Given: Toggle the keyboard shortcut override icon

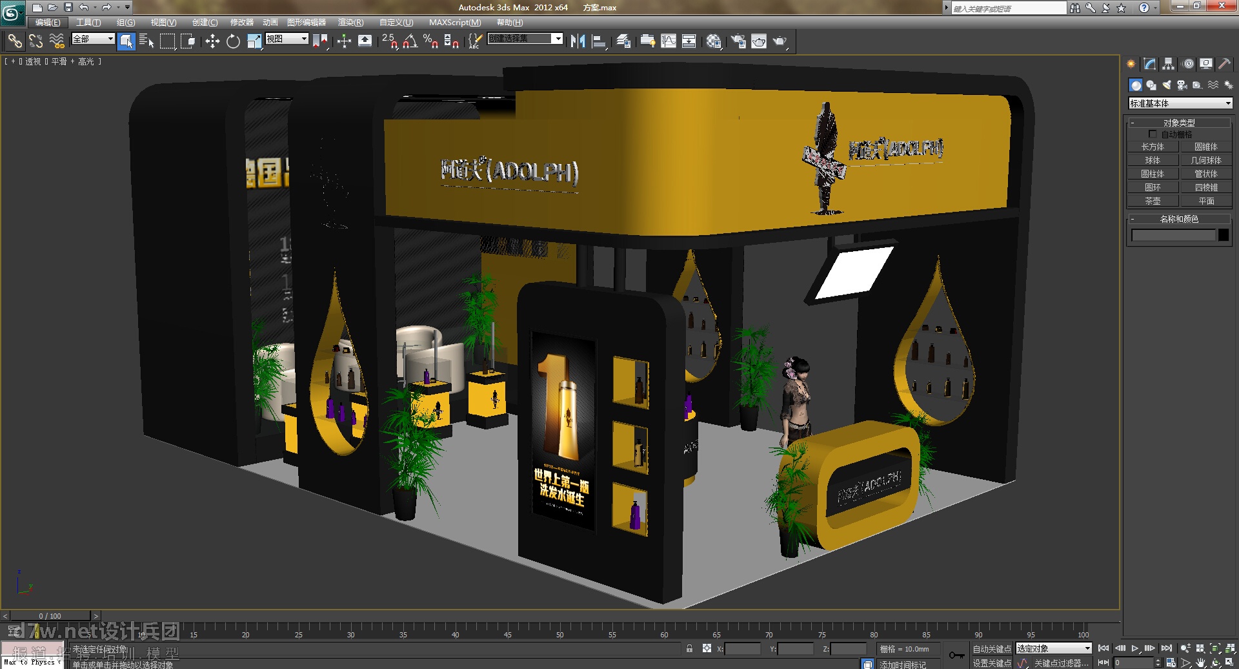Looking at the screenshot, I should click(x=365, y=41).
